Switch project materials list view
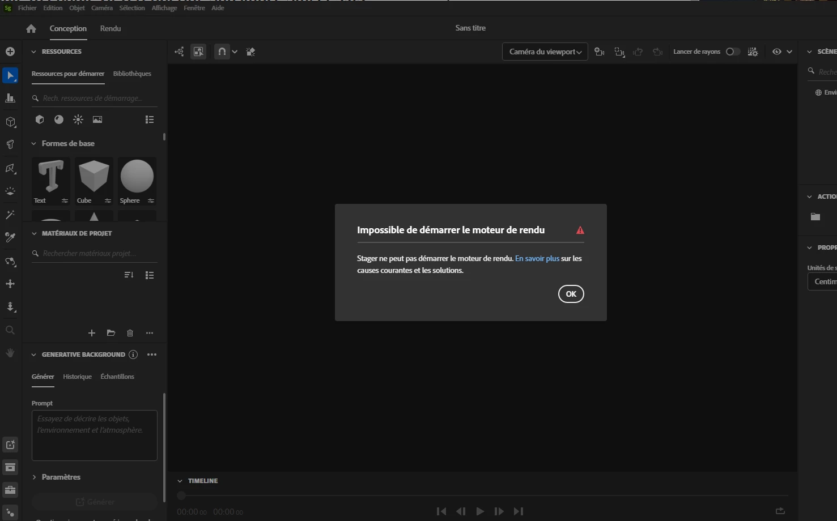The image size is (837, 521). [150, 275]
